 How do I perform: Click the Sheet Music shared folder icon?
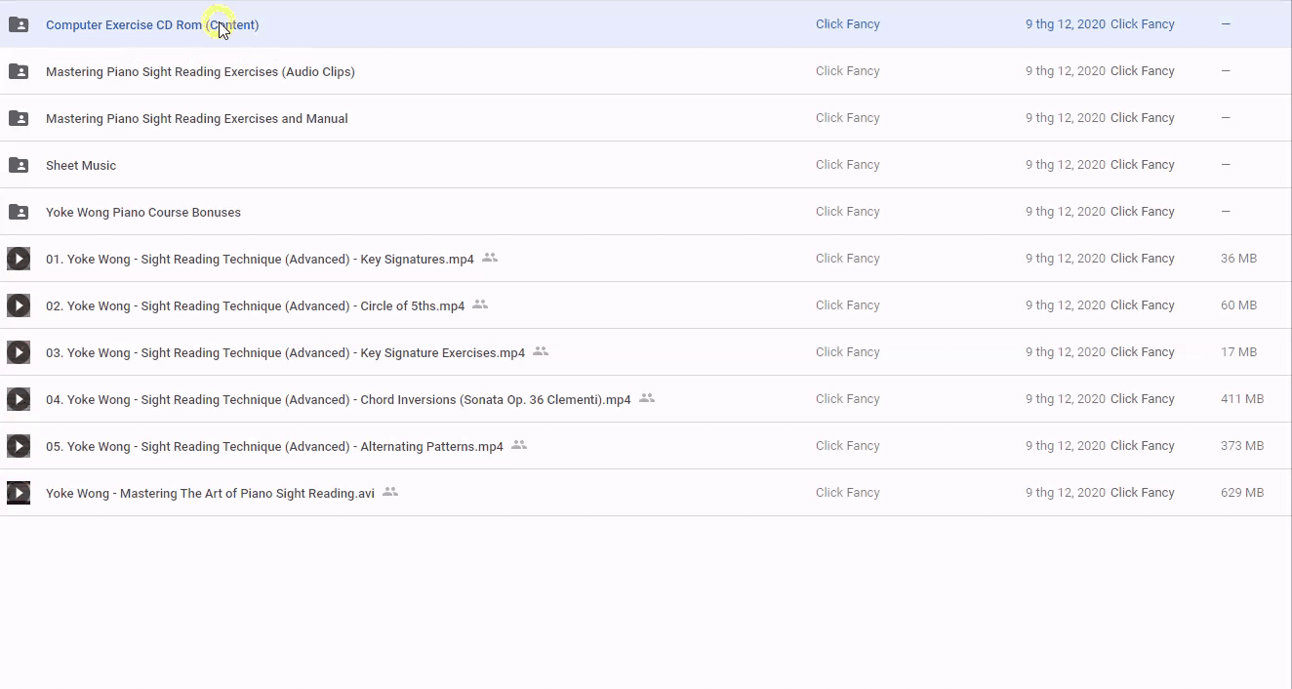(x=19, y=165)
